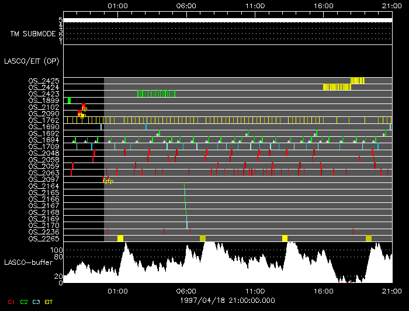Click the first yellow square in OS_2265 row

pos(120,238)
